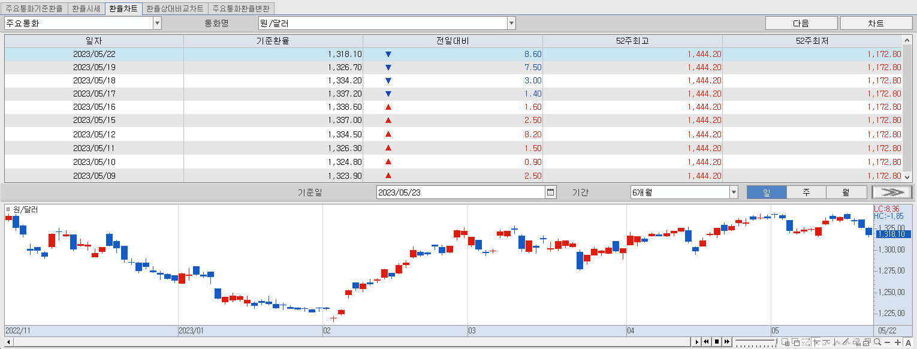This screenshot has width=917, height=349.
Task: Click the 기준일 date input field
Action: pos(461,192)
